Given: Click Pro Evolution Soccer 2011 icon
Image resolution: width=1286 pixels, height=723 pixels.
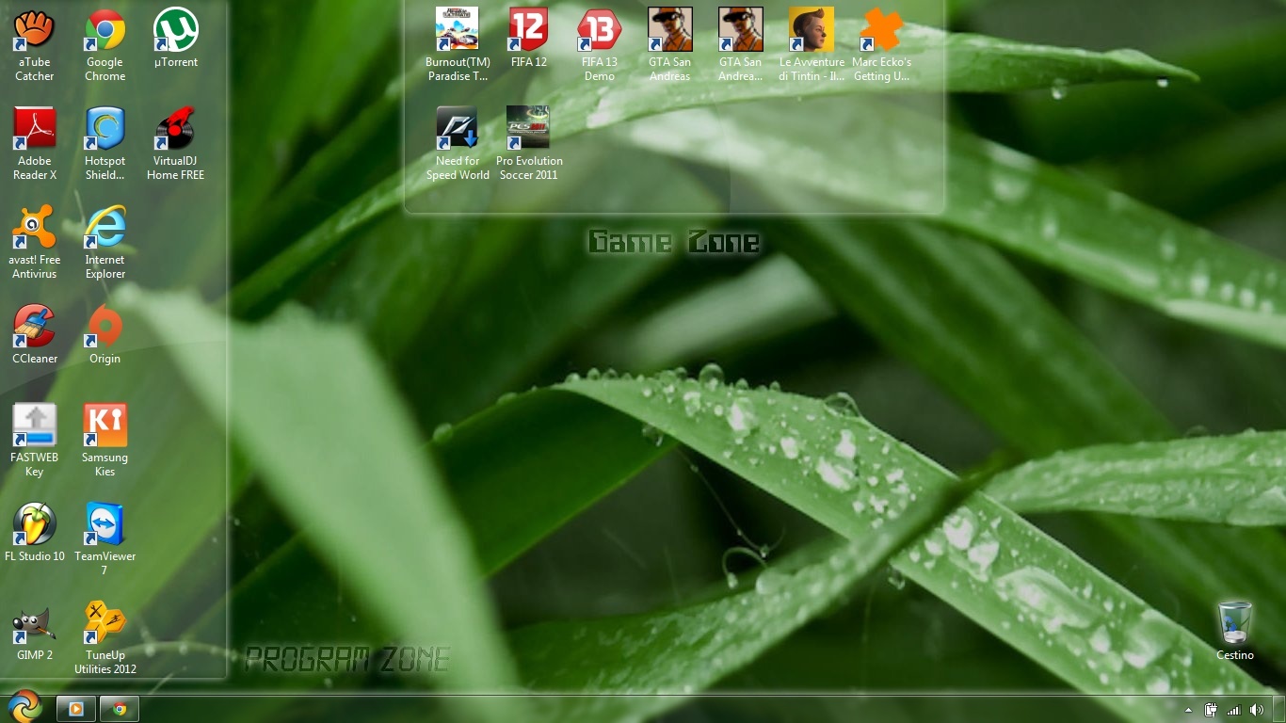Looking at the screenshot, I should pos(528,144).
